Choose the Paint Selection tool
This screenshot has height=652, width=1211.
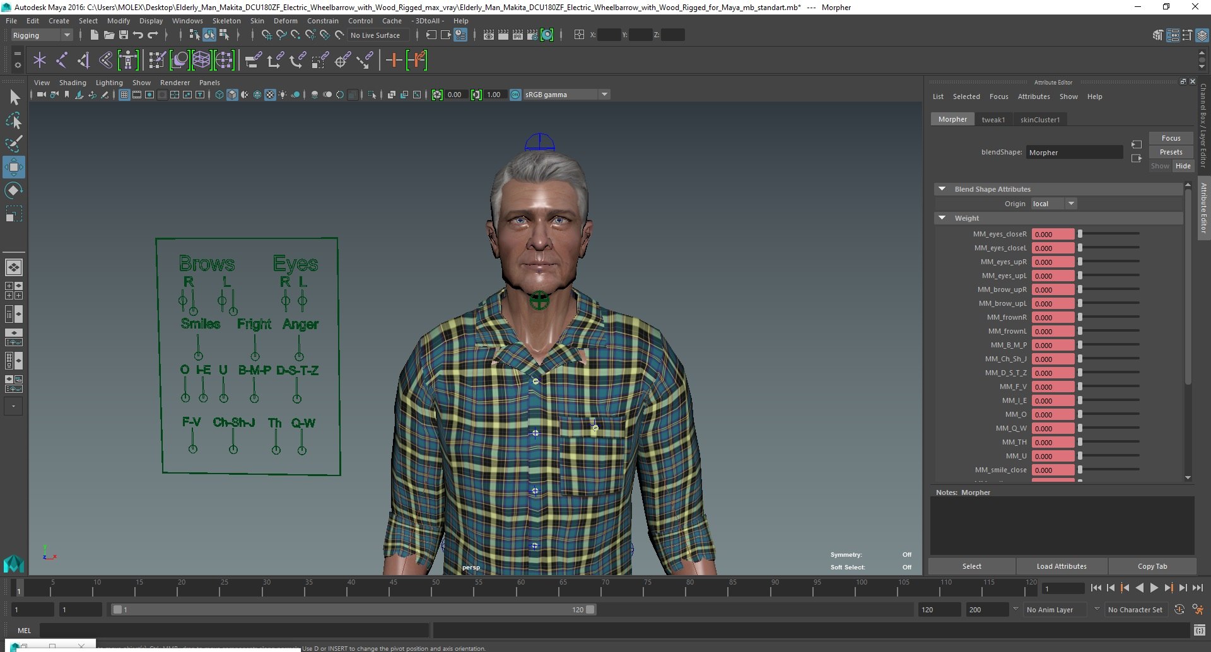pyautogui.click(x=14, y=144)
